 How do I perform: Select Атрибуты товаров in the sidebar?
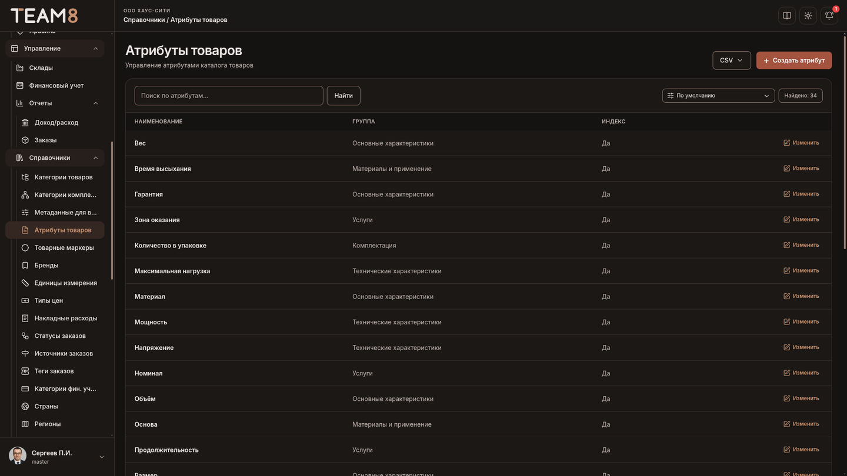click(55, 230)
